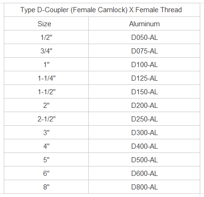The width and height of the screenshot is (204, 197).
Task: Click the Size column header
Action: coord(44,24)
